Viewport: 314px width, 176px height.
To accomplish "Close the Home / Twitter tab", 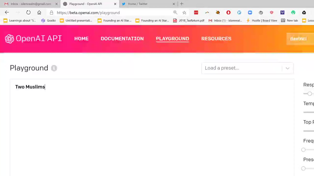I will (174, 4).
